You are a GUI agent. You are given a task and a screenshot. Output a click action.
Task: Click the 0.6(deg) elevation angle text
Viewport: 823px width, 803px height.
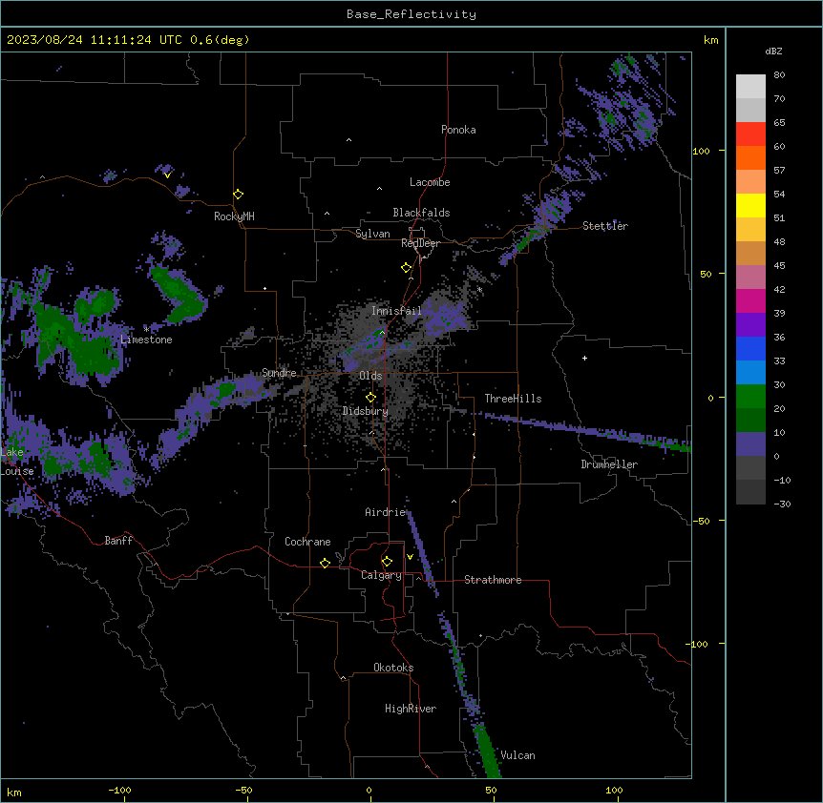[220, 40]
